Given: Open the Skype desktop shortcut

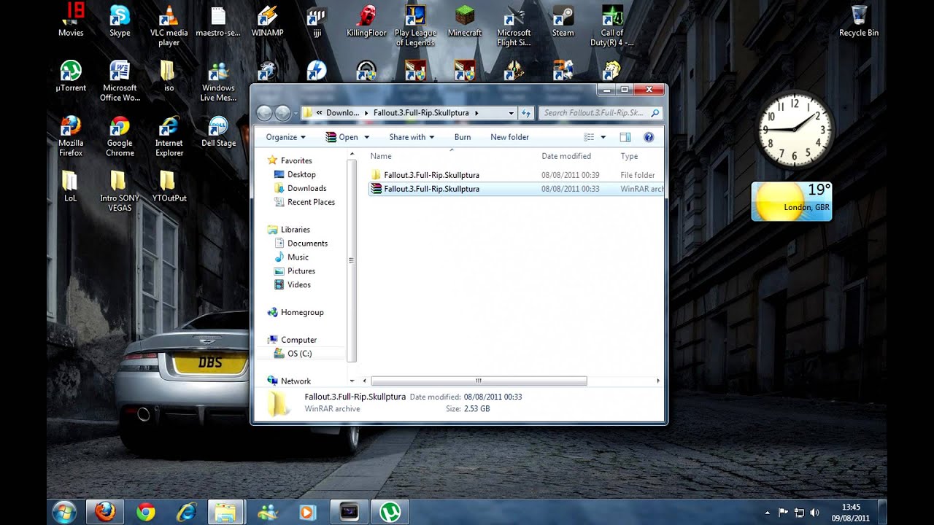Looking at the screenshot, I should (x=120, y=20).
